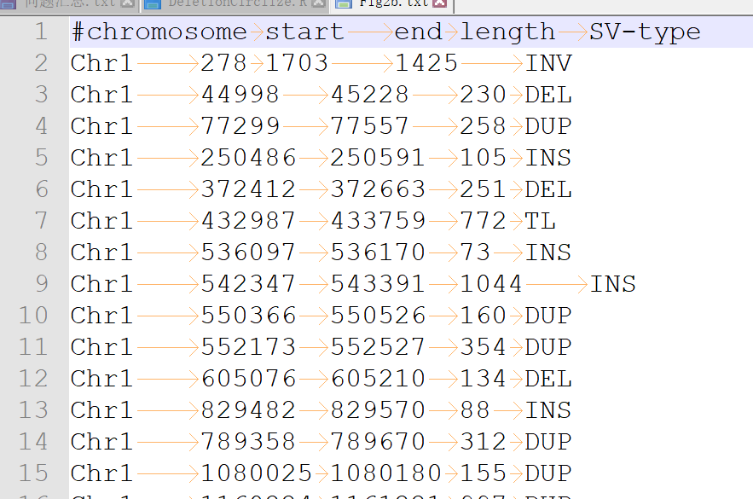Viewport: 753px width, 499px height.
Task: Click the length value 88
Action: [x=475, y=410]
